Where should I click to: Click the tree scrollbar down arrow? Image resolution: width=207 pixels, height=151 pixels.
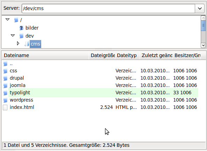[203, 45]
